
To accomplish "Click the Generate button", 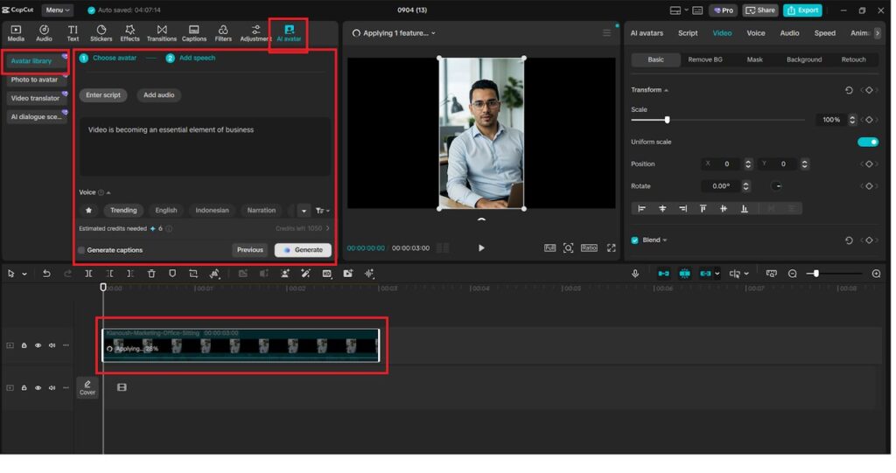I will pos(303,250).
